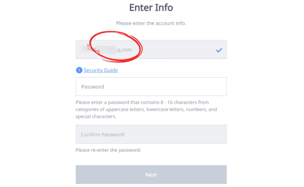Click the 'special characters.' hint line
The width and height of the screenshot is (304, 187).
point(96,117)
